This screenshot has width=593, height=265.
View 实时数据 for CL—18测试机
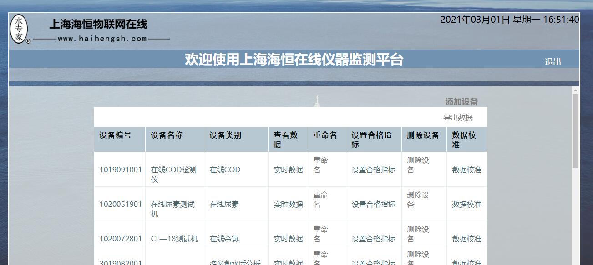pos(288,239)
